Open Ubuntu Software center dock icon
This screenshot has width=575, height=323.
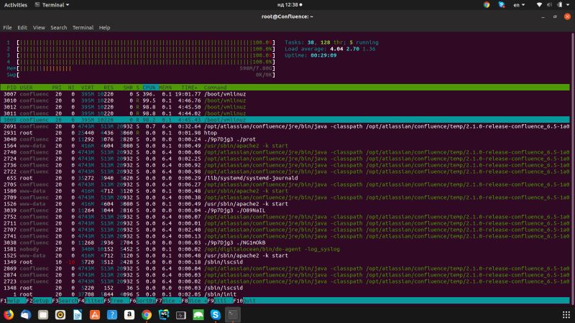tap(95, 314)
